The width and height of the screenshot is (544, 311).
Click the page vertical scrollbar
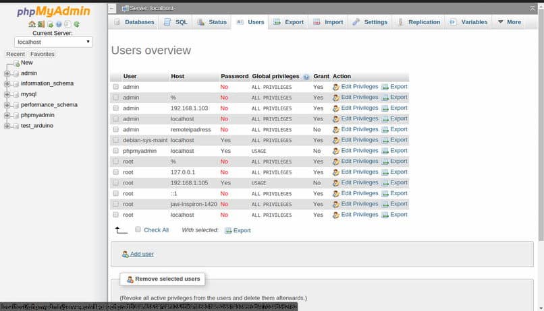[x=541, y=125]
